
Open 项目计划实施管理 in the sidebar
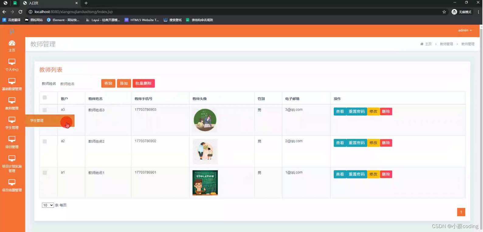tap(12, 164)
